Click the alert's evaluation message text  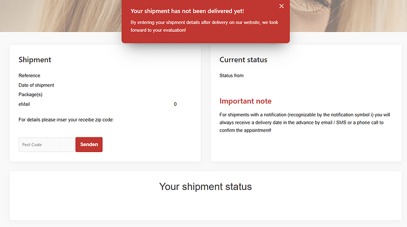point(204,26)
